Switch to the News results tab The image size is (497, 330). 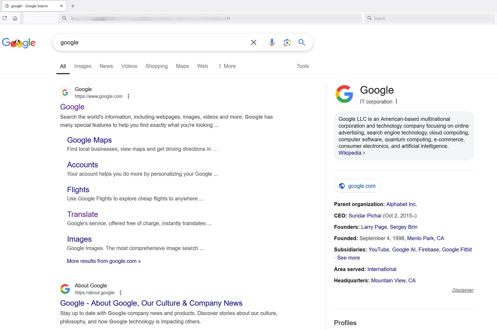click(106, 66)
